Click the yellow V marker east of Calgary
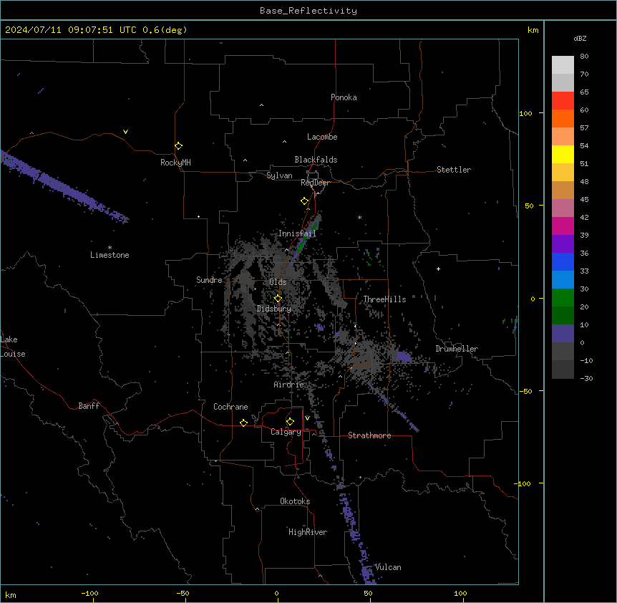 tap(307, 418)
